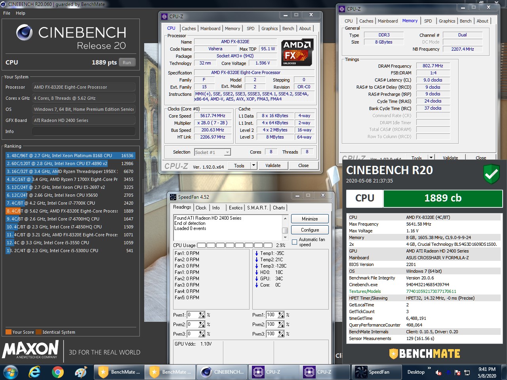Open Internet Explorer from the taskbar
Screen dimensions: 507x380
(34, 372)
